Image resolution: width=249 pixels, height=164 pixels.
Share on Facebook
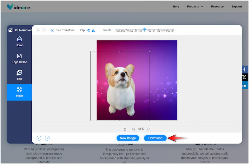coord(245,69)
